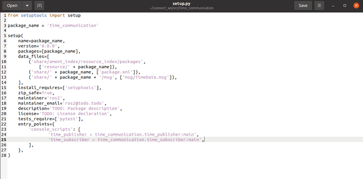Click maintainer='ros2' line
363x179 pixels.
point(42,98)
